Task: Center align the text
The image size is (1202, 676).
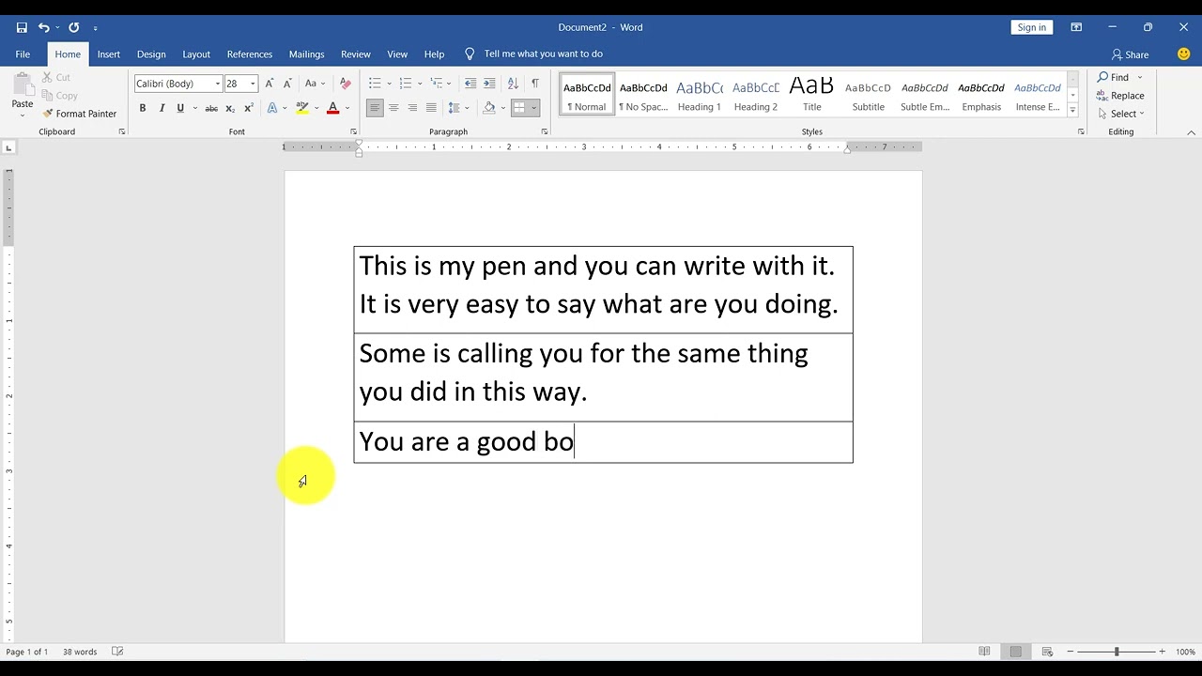Action: [393, 108]
